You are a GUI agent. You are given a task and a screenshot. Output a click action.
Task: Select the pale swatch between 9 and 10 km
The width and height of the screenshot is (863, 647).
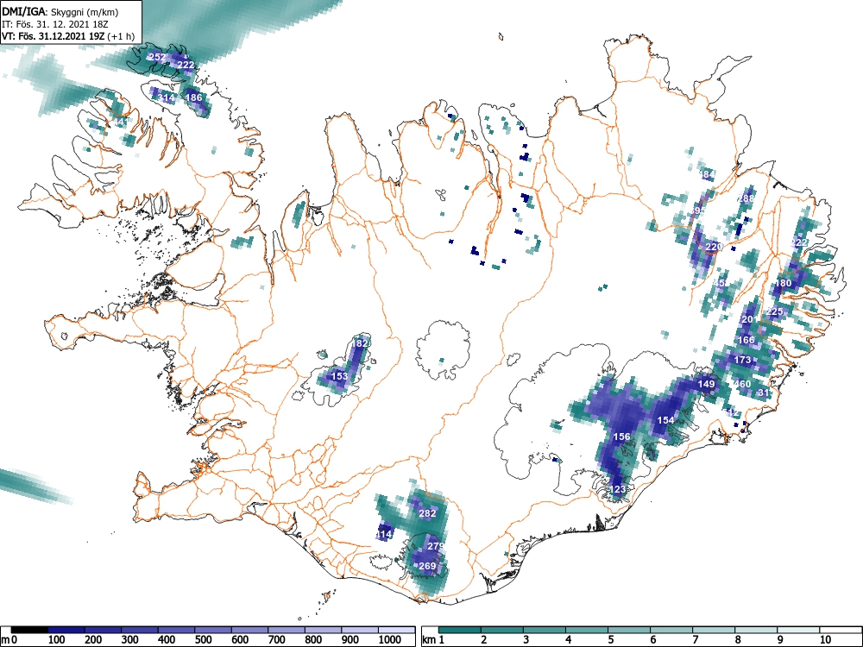[x=798, y=630]
